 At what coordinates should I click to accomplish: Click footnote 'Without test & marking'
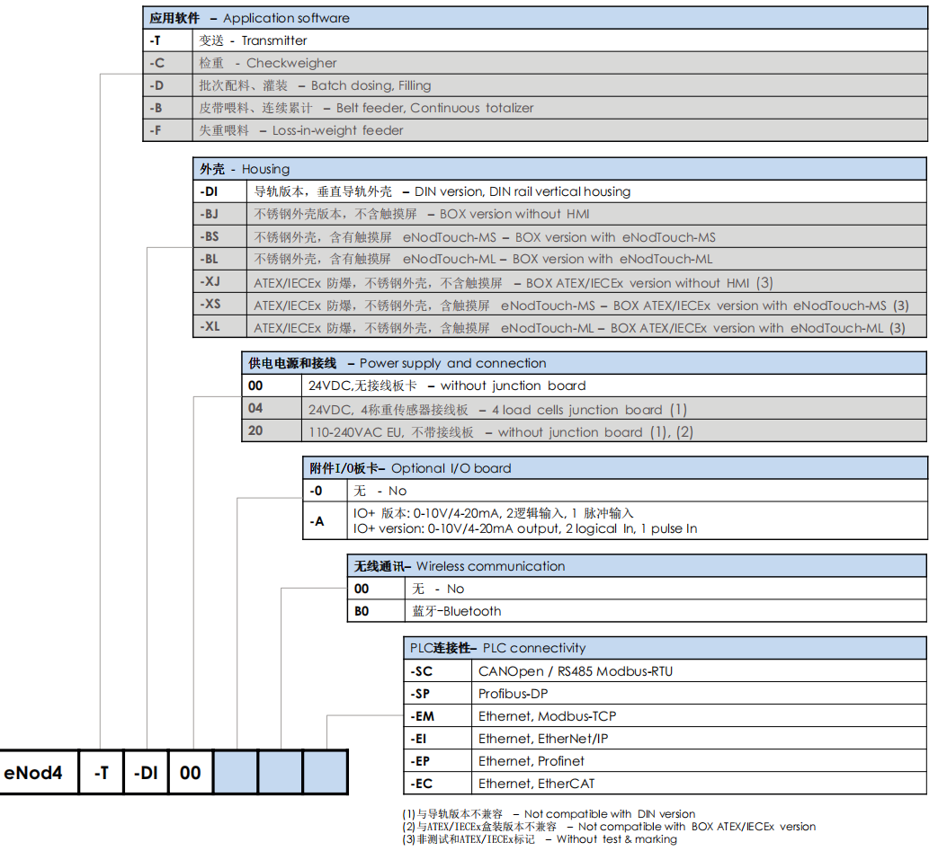(617, 839)
